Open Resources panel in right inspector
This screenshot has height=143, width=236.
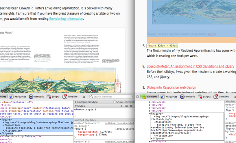click(169, 97)
